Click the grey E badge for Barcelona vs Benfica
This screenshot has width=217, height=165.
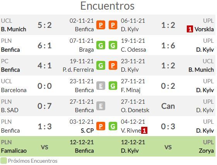click(x=101, y=86)
